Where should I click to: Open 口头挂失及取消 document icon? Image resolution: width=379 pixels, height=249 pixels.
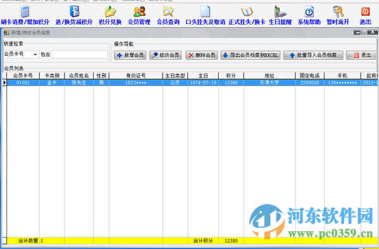click(x=205, y=11)
